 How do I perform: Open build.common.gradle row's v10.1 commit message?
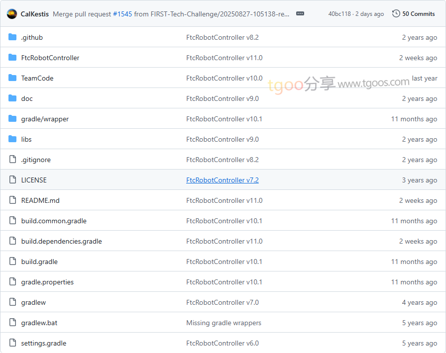(224, 221)
